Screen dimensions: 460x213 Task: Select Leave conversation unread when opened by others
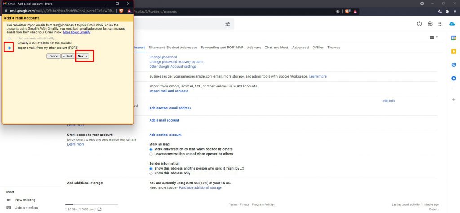pos(151,154)
